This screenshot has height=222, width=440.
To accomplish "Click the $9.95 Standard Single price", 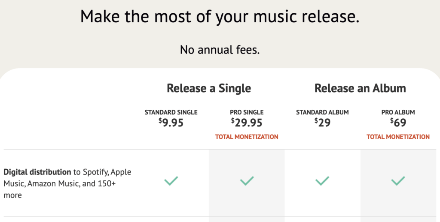I will point(171,123).
